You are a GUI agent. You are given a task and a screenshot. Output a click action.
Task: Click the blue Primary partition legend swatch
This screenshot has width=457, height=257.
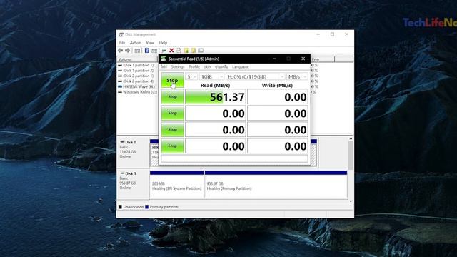(147, 207)
